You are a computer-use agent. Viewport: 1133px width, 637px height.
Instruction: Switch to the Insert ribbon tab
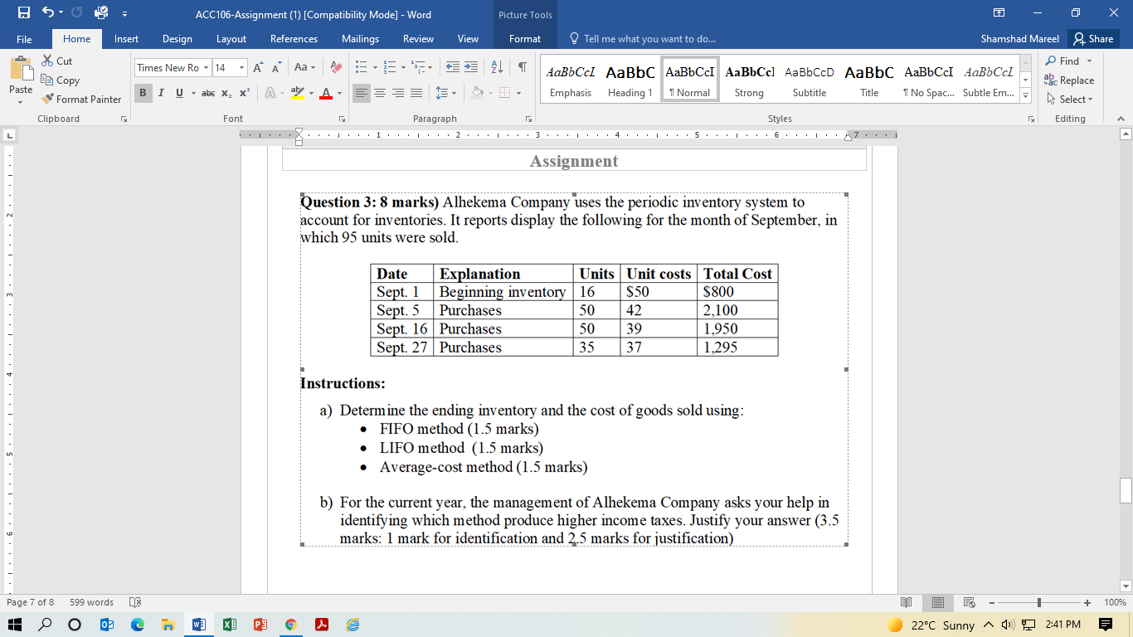click(126, 38)
